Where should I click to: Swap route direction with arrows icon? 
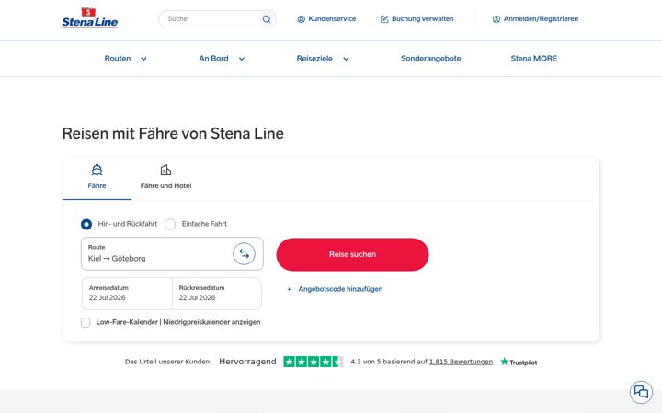point(244,253)
